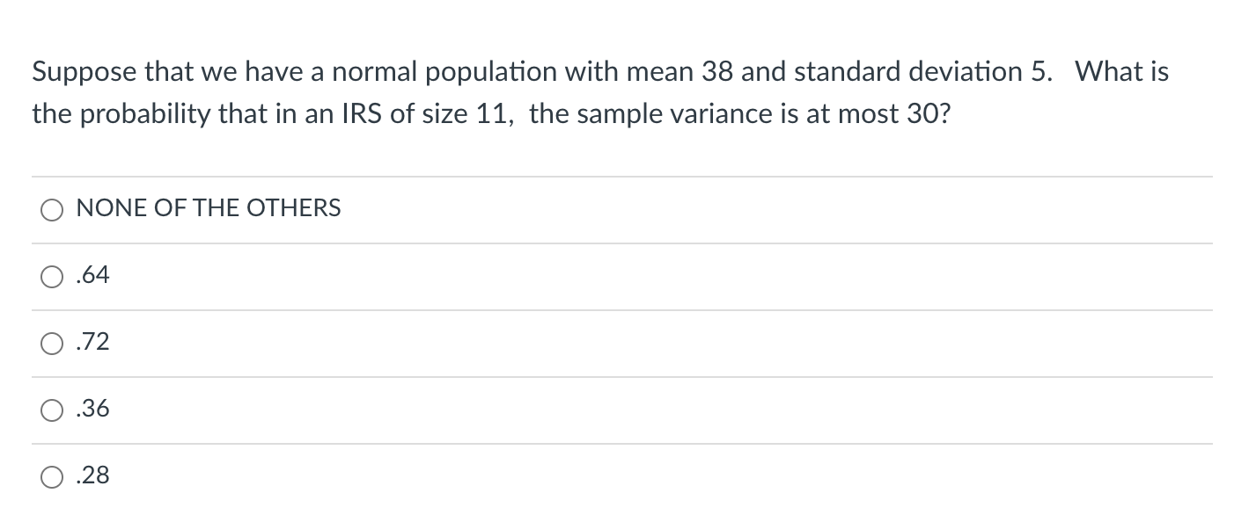The image size is (1234, 515).
Task: Click the circle next to .64
Action: (52, 276)
